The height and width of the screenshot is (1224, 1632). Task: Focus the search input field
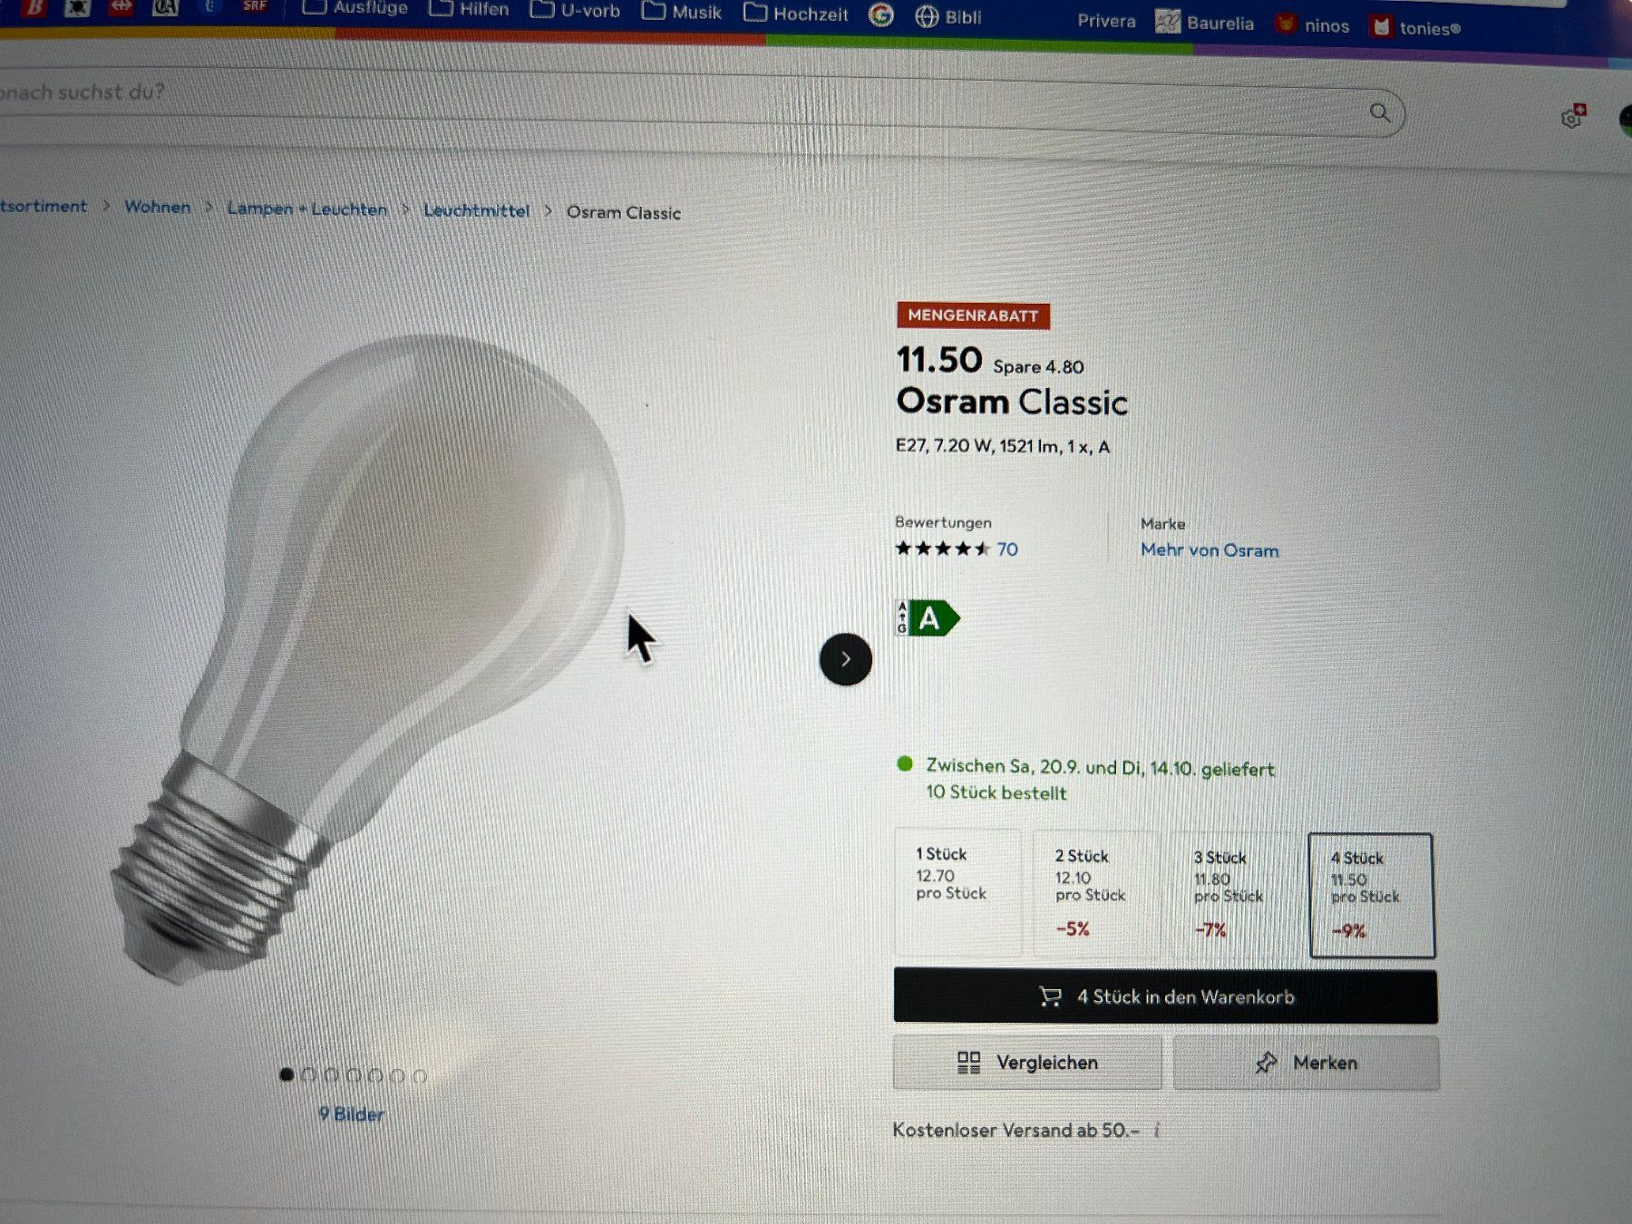[680, 104]
